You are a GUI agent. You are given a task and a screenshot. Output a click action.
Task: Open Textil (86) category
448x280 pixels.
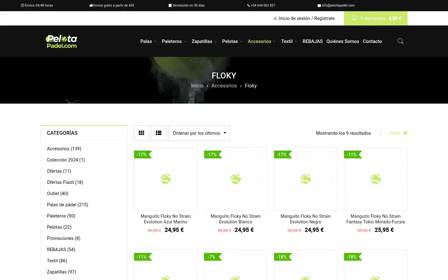pos(57,261)
